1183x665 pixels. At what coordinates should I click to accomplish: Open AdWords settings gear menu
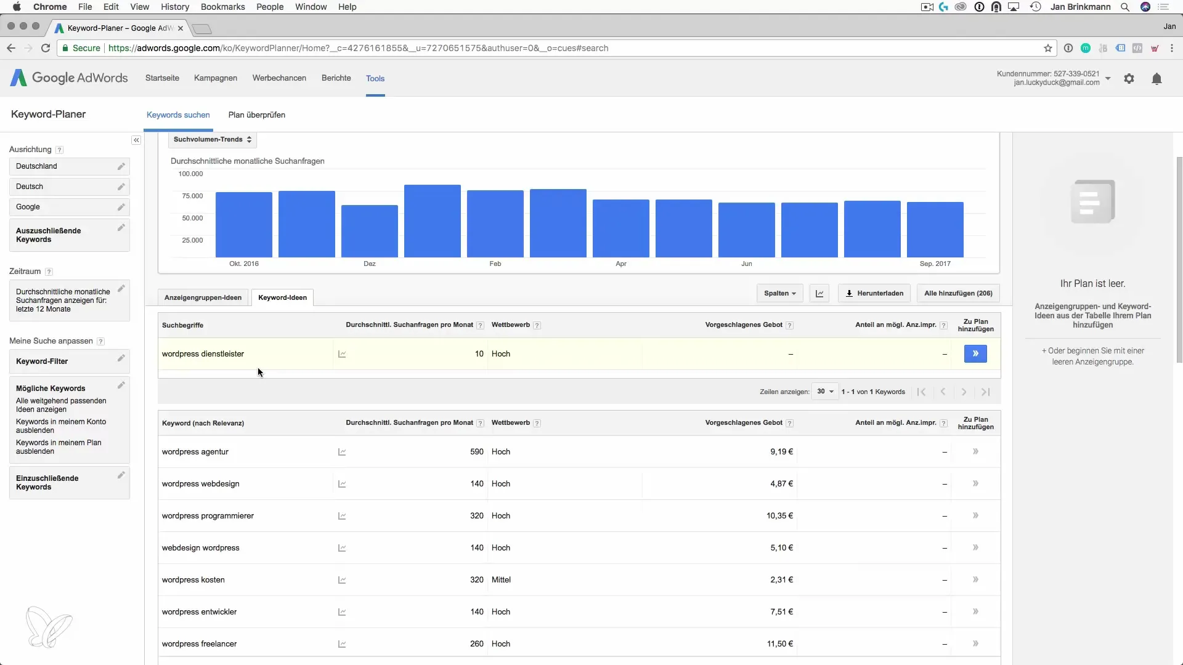click(x=1129, y=79)
